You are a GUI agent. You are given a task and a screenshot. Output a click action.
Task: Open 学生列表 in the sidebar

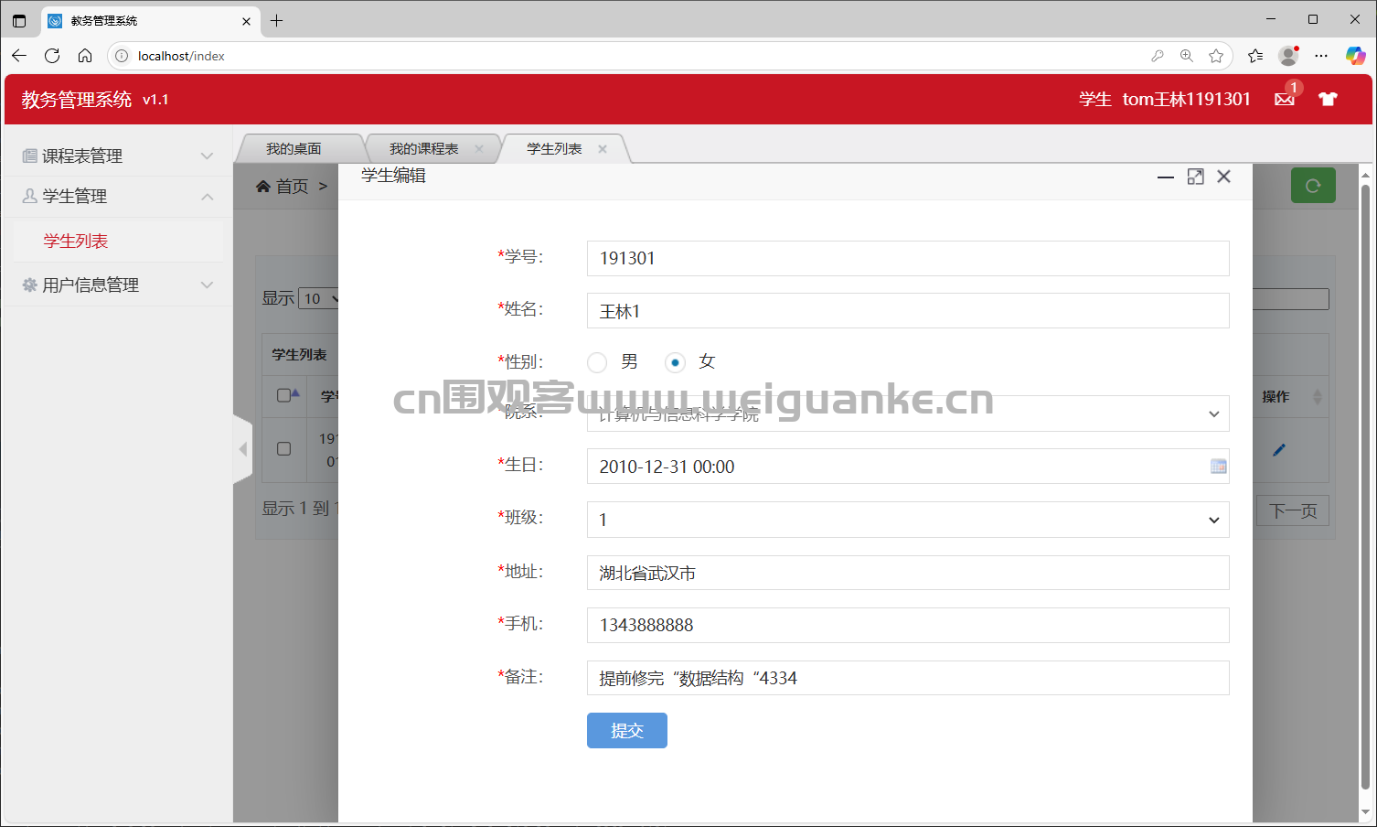point(76,241)
